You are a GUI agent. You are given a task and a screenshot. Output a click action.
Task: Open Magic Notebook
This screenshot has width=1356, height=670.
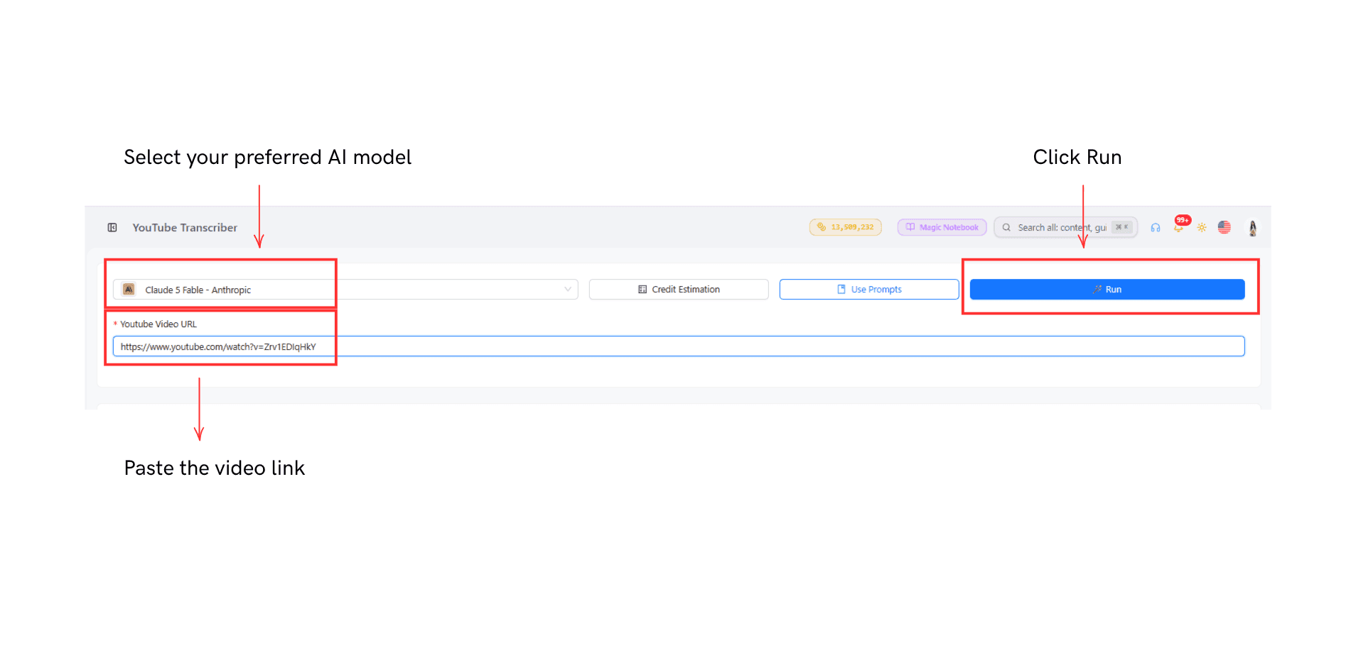(x=942, y=227)
